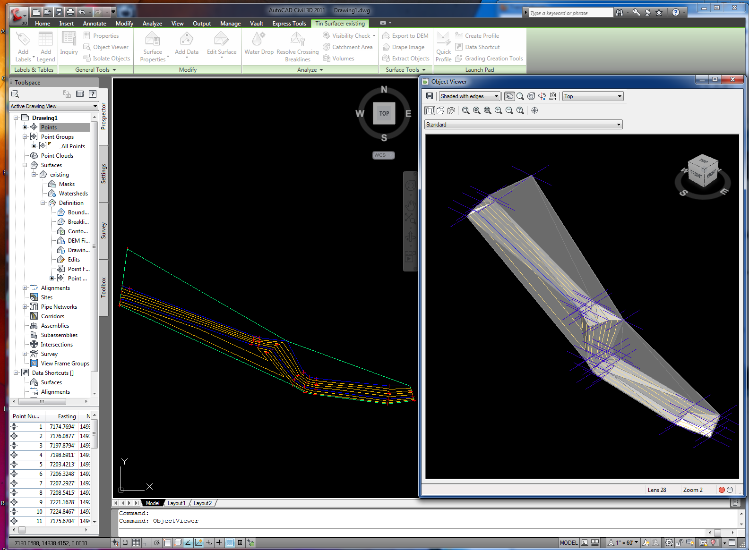Open the Shaded with edges visual style dropdown
The height and width of the screenshot is (550, 749).
pos(469,96)
